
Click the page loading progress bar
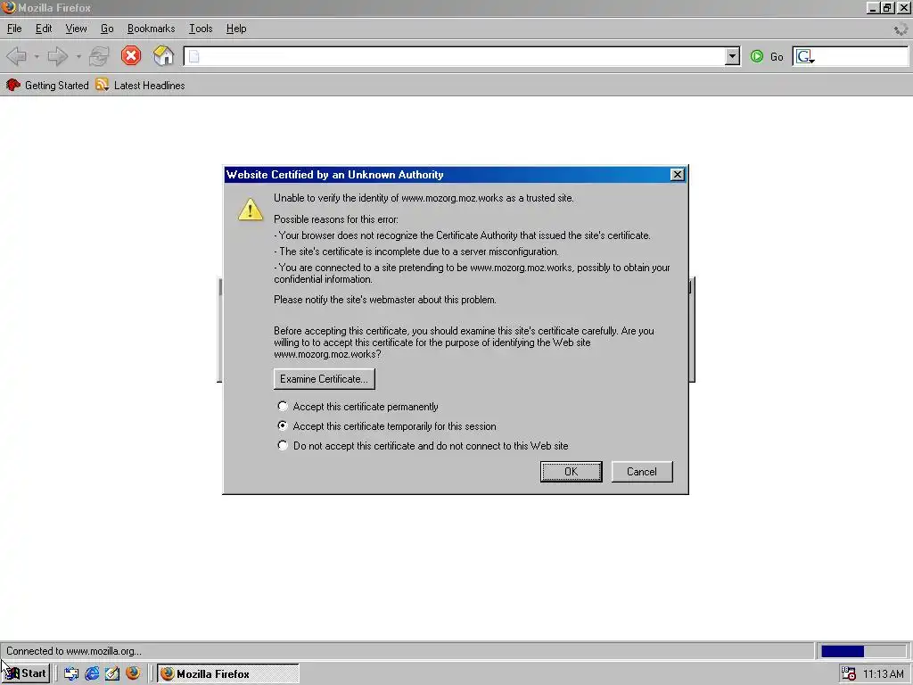[x=863, y=650]
